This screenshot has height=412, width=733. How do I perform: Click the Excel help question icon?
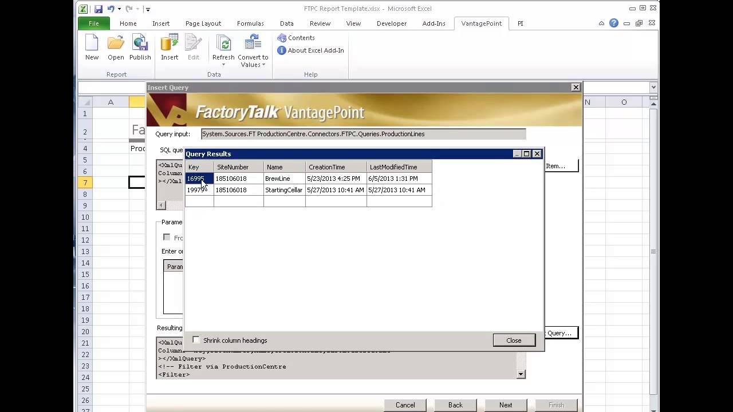(614, 23)
